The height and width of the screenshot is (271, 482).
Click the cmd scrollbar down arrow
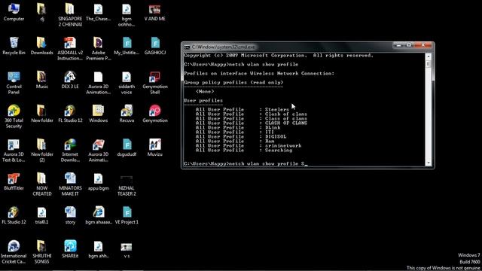(429, 163)
